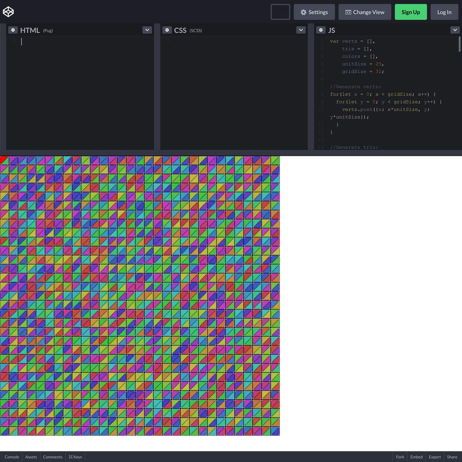Click the 'colors = [],' code line

[360, 56]
